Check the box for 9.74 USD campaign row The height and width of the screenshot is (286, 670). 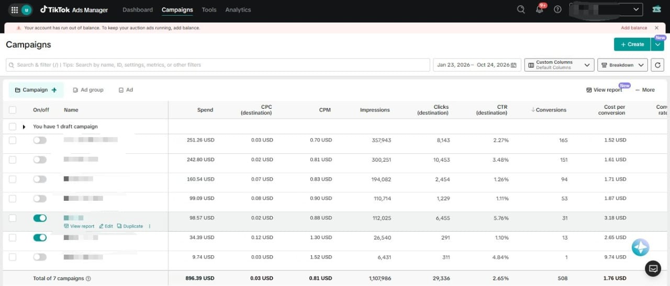click(x=13, y=257)
